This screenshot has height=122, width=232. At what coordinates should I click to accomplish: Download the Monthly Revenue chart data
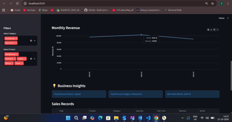[211, 30]
